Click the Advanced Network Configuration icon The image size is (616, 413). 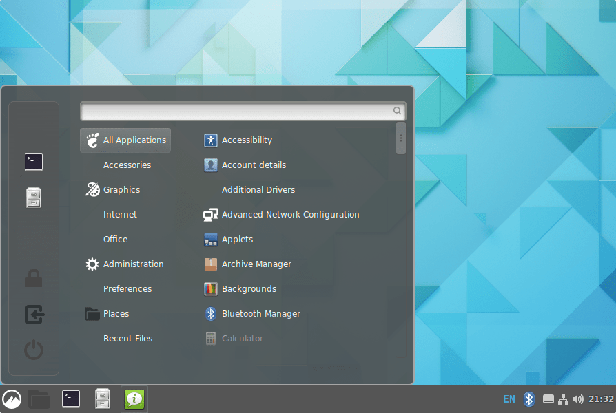pos(211,214)
